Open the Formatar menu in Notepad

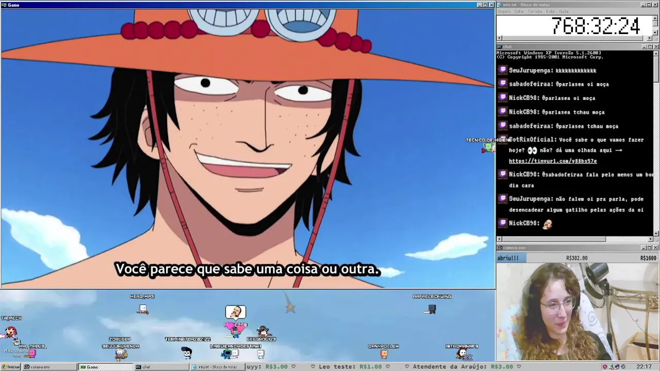535,11
